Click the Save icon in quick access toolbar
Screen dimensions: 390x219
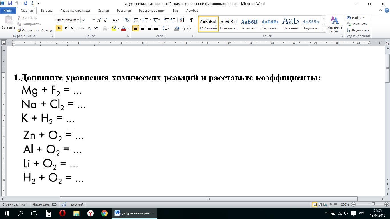tap(10, 3)
